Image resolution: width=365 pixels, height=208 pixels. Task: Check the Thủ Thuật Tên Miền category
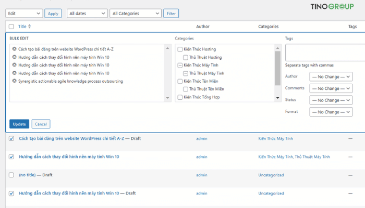coord(186,89)
